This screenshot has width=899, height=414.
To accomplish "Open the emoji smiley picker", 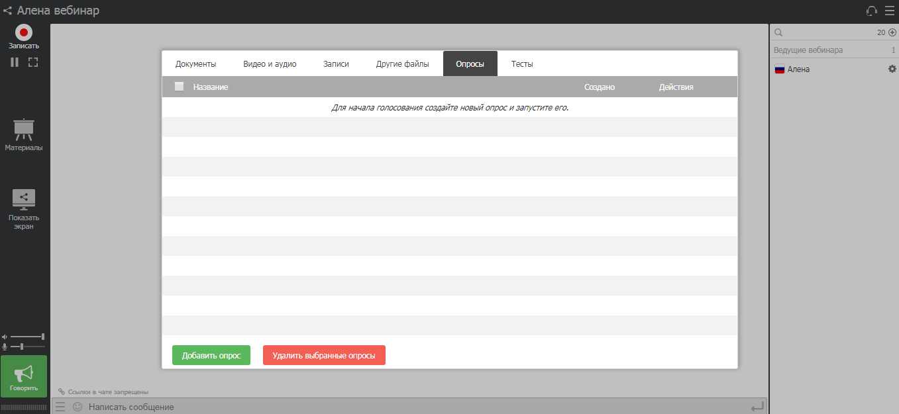I will pyautogui.click(x=78, y=407).
